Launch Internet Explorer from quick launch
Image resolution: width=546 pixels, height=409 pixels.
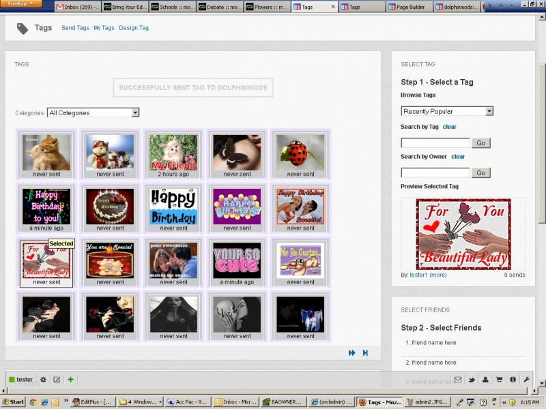[44, 402]
